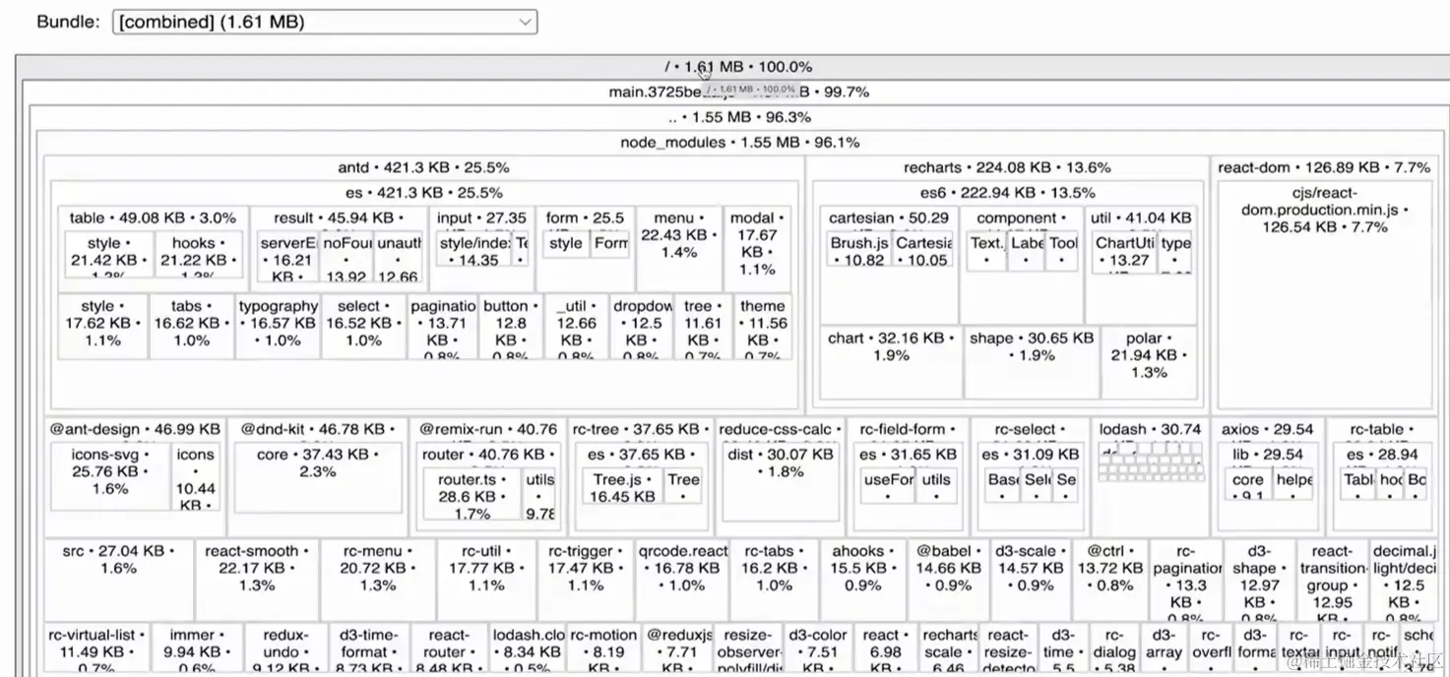Select the _util 12.66 KB block
Screen dimensions: 1450x677
click(x=575, y=326)
